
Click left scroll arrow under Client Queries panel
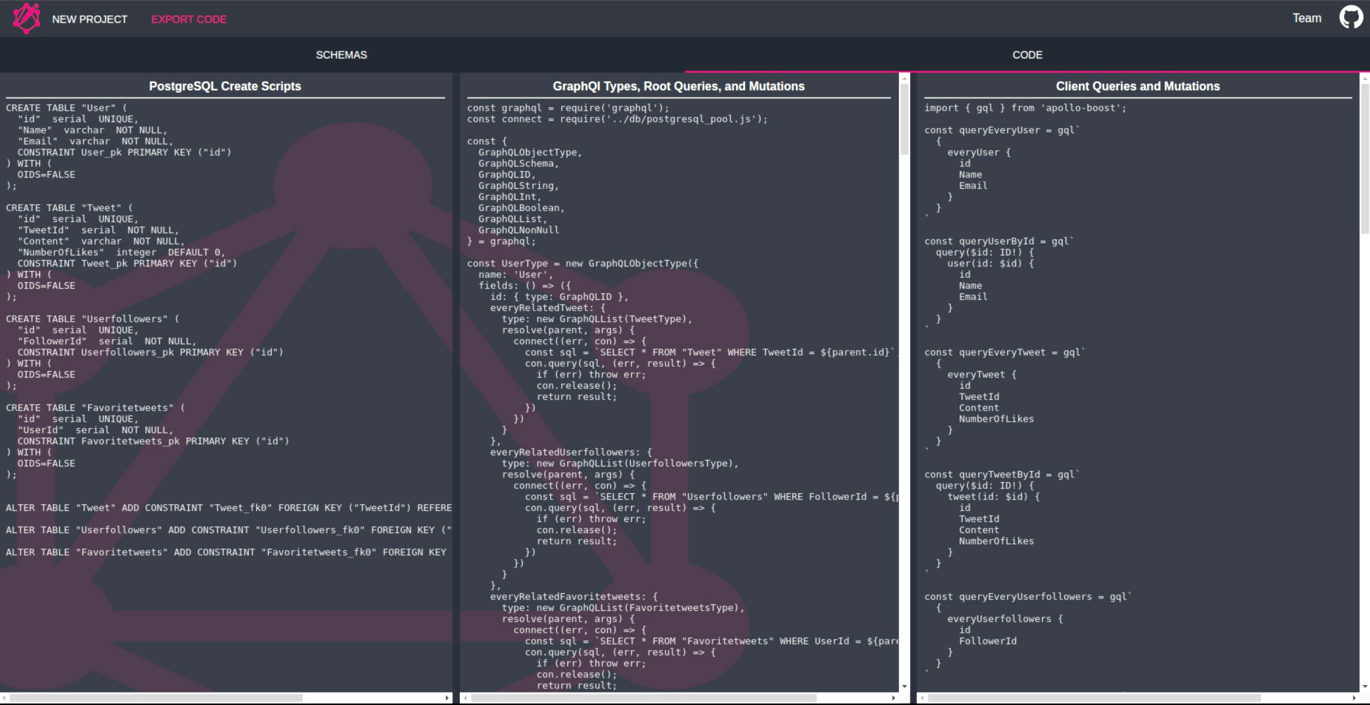(x=920, y=697)
